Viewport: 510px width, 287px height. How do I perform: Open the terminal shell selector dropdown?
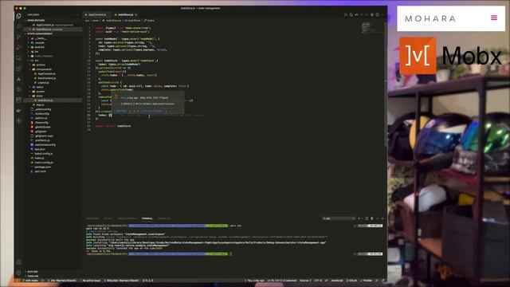coord(339,218)
